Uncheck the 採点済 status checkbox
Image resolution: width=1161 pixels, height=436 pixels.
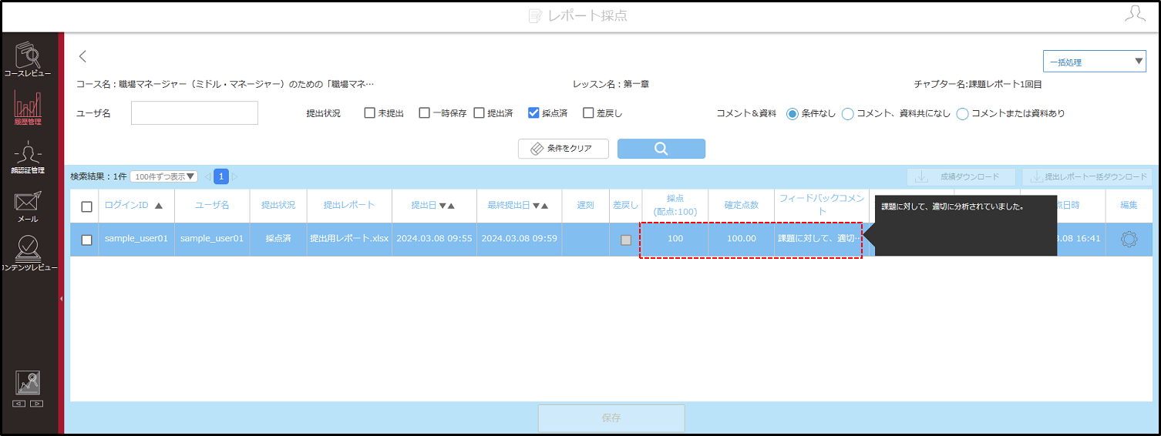[533, 113]
